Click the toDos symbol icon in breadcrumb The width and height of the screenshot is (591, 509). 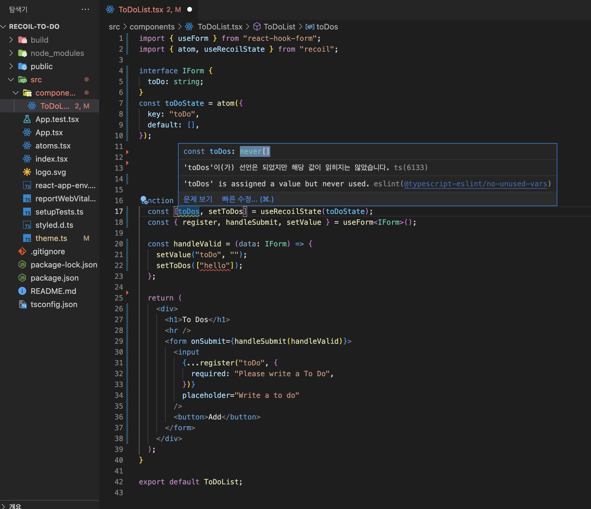click(310, 27)
